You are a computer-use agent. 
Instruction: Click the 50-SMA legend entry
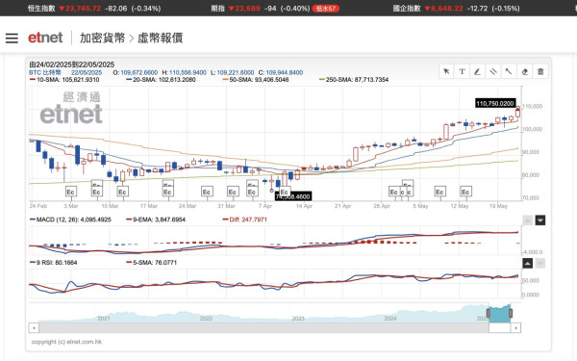(256, 80)
